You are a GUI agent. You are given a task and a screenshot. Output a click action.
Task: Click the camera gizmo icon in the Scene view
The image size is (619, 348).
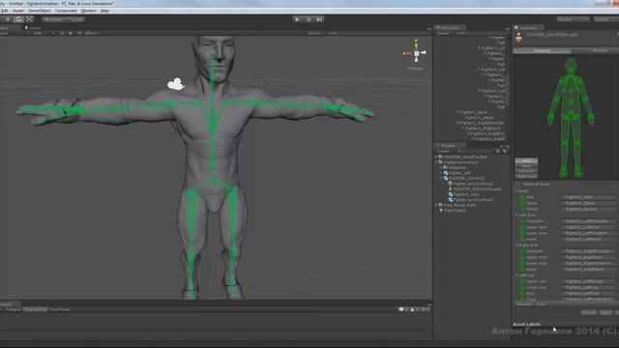pos(176,84)
